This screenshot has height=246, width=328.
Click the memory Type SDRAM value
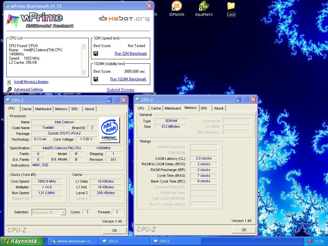point(171,121)
